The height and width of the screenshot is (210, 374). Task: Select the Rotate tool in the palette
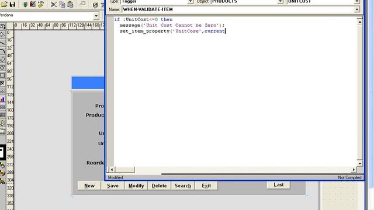pyautogui.click(x=2, y=27)
